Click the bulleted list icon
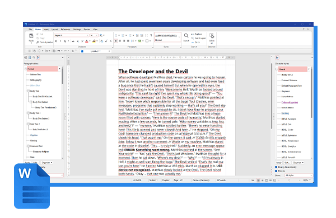This screenshot has width=336, height=218. tap(116, 35)
